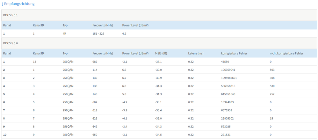
Task: Click the Latenz (ms) column header
Action: pyautogui.click(x=196, y=53)
